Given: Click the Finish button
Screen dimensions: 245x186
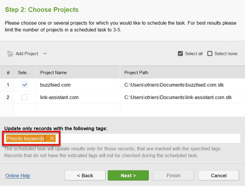Looking at the screenshot, I should point(174,176).
